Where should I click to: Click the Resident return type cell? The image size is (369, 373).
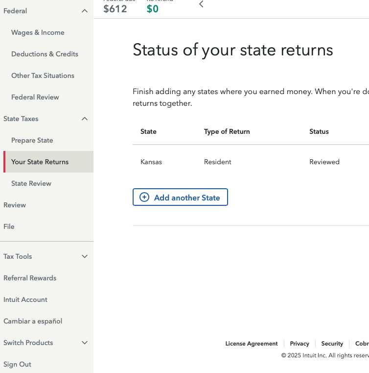pos(217,162)
